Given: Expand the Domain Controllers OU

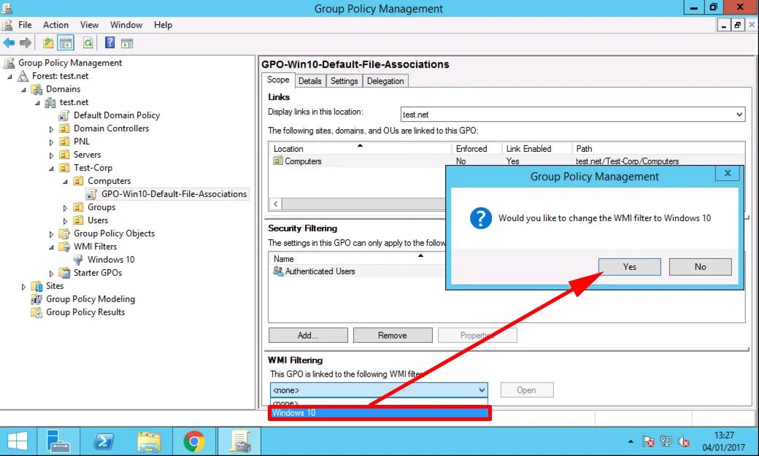Looking at the screenshot, I should [x=51, y=129].
